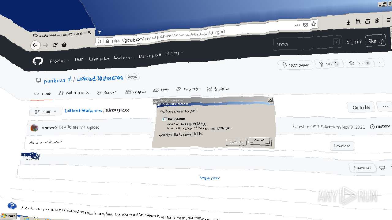Screen dimensions: 392x220
Task: Click the GitHub octocat logo
Action: pyautogui.click(x=38, y=61)
